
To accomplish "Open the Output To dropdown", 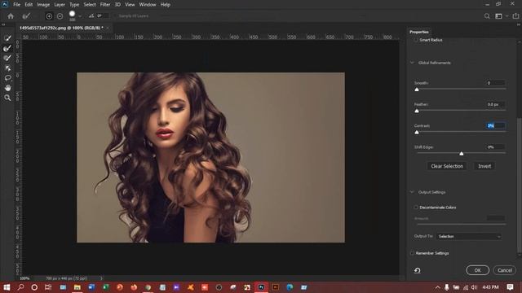I will pos(469,237).
